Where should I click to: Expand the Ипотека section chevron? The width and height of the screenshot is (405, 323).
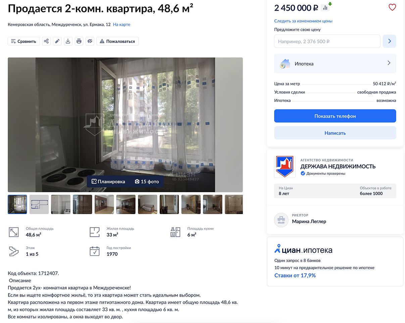(x=389, y=63)
